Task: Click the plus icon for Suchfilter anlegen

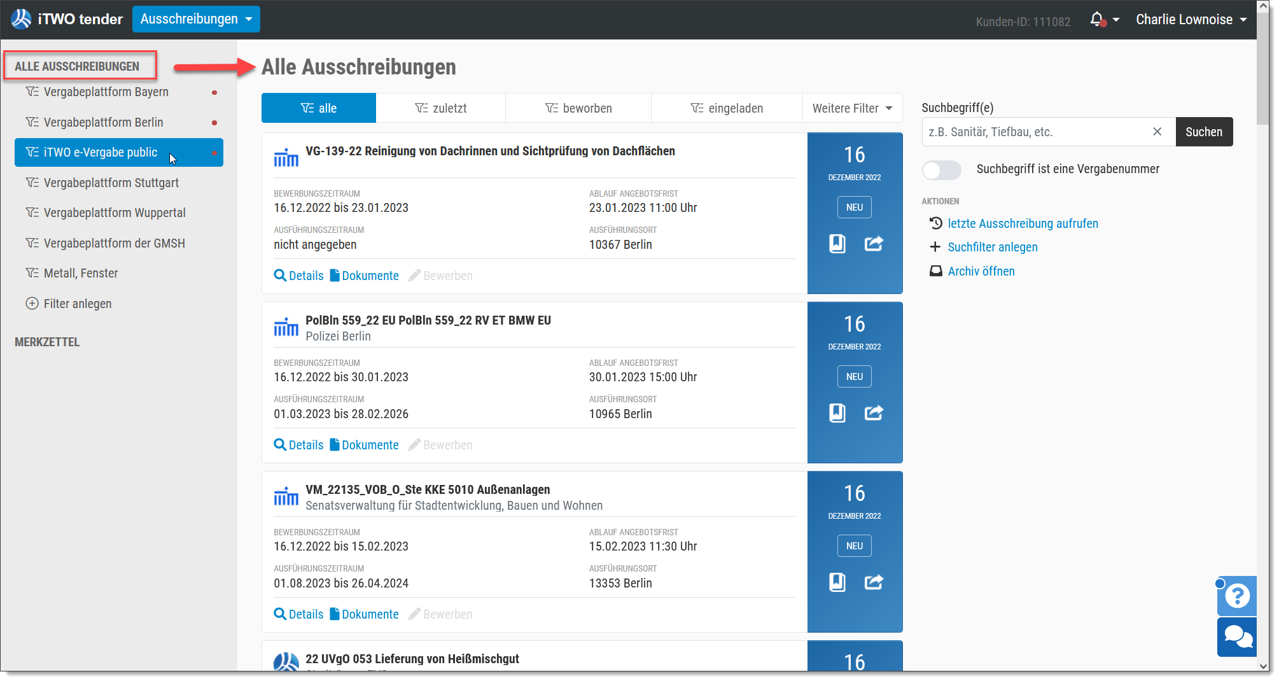Action: tap(935, 247)
